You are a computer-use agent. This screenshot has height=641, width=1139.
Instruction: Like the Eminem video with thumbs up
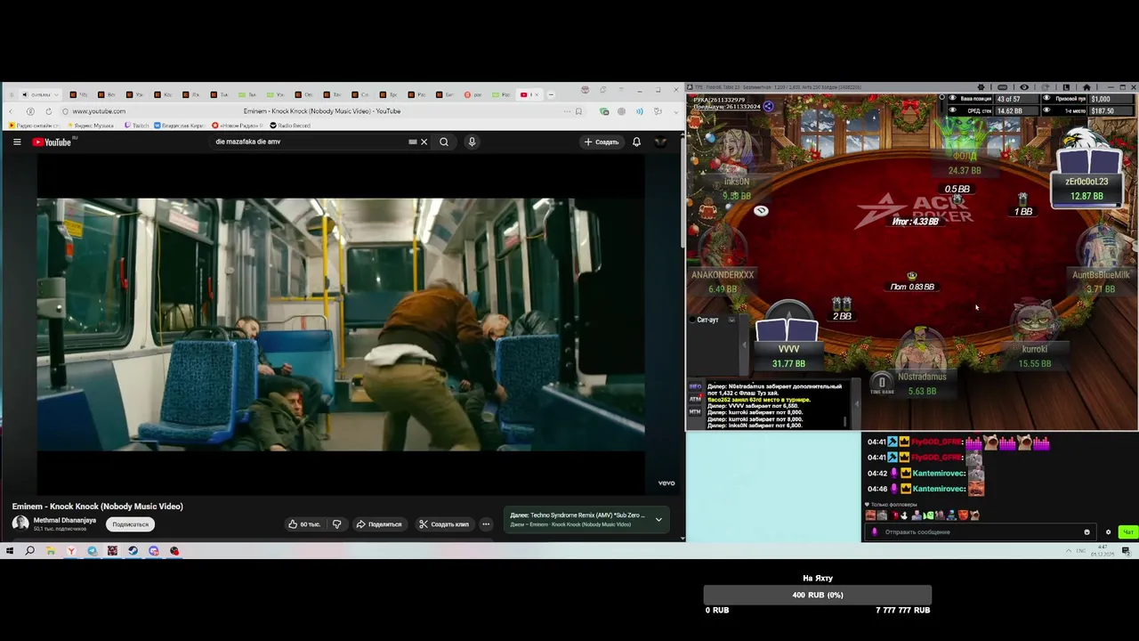303,524
